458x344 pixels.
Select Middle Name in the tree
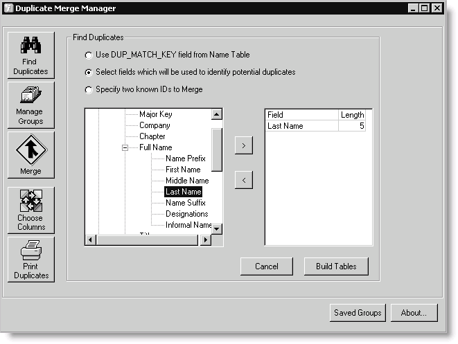[x=187, y=181]
